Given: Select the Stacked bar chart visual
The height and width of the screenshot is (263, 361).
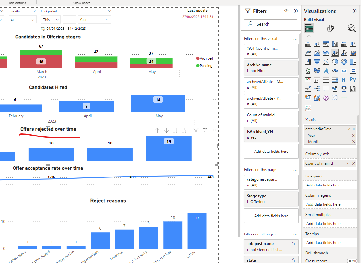Looking at the screenshot, I should click(x=308, y=44).
